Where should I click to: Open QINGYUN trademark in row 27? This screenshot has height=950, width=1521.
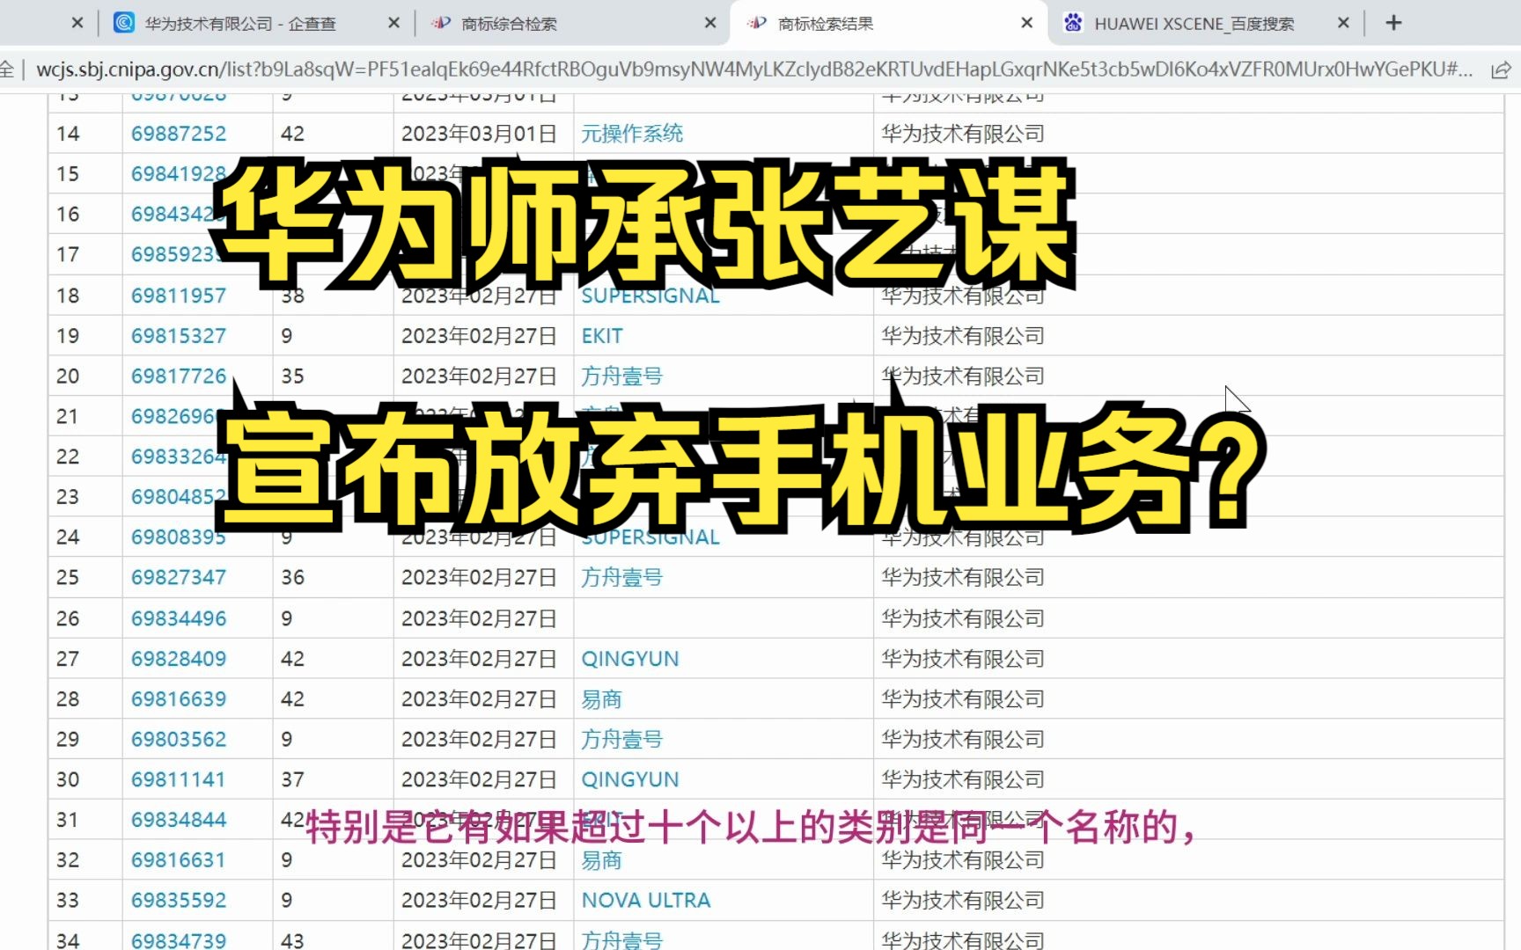(x=630, y=659)
